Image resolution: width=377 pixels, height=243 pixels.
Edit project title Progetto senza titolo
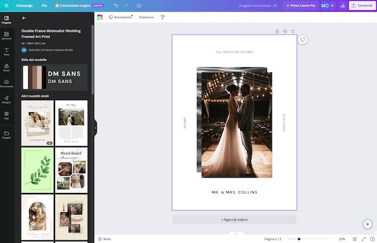[x=258, y=6]
